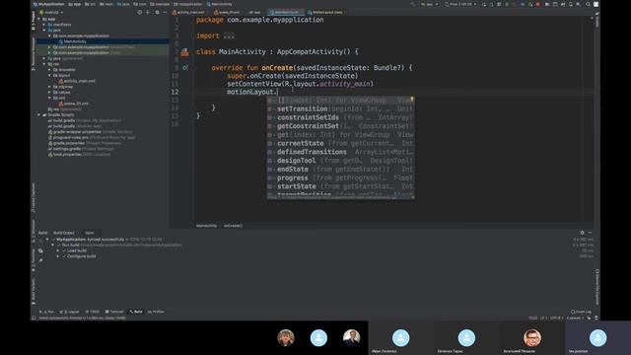This screenshot has height=355, width=631.
Task: Open the Pixel device selector dropdown
Action: tap(460, 4)
